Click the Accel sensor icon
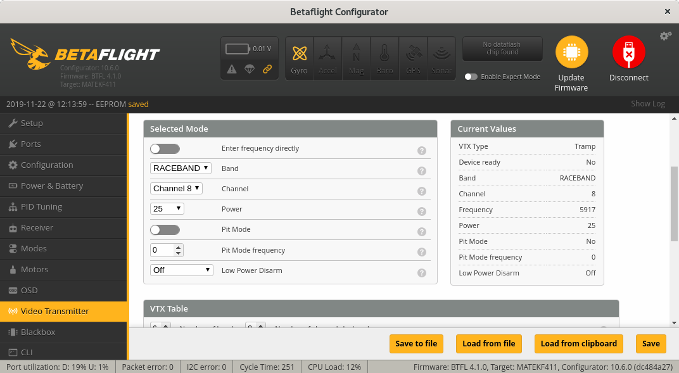Screen dimensions: 679x373 [x=327, y=58]
